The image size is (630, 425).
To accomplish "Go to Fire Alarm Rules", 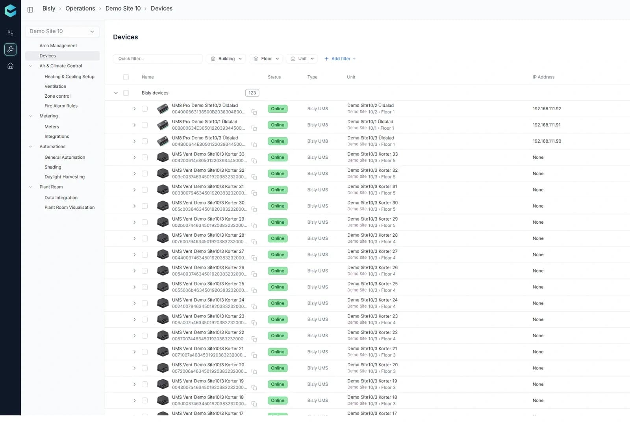I will [61, 106].
